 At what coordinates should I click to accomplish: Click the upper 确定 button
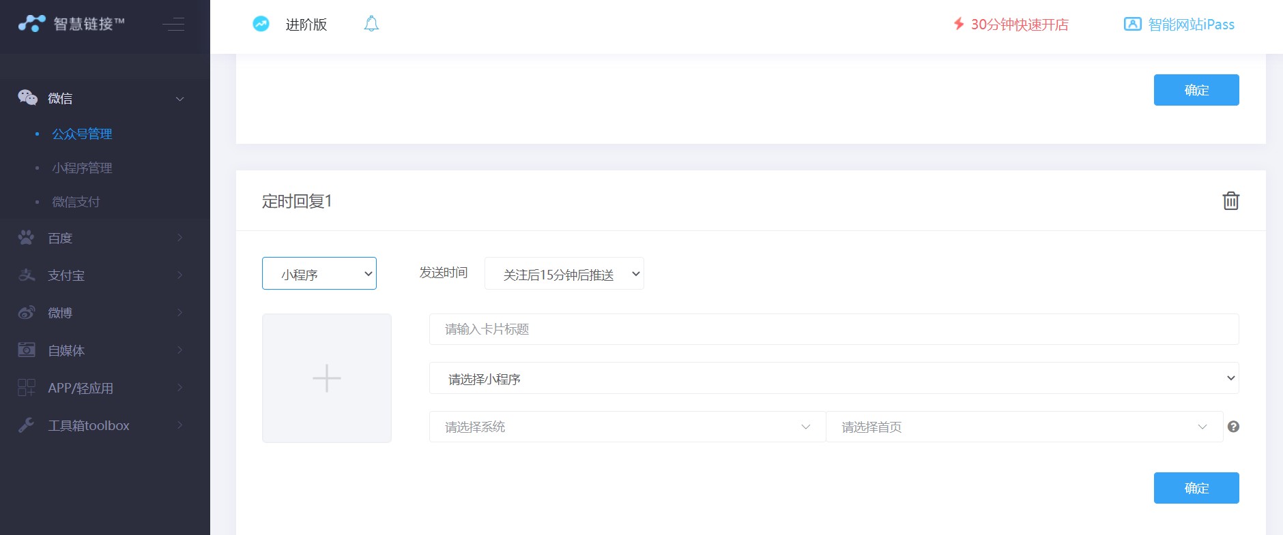pos(1196,90)
